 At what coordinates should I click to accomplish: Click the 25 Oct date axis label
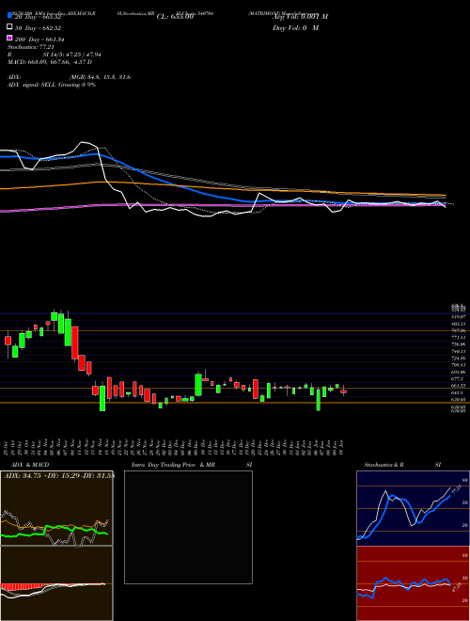pos(8,447)
